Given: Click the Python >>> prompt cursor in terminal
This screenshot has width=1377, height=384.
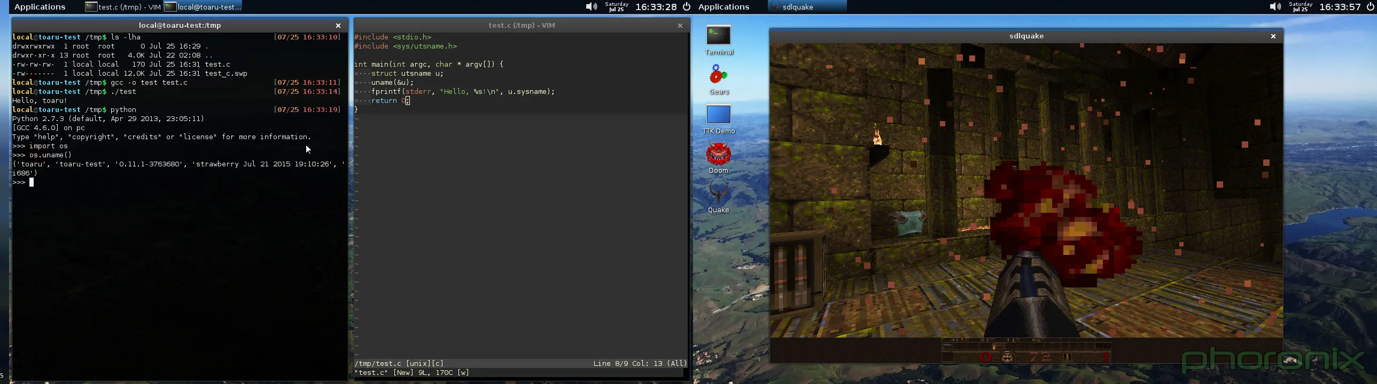Looking at the screenshot, I should (x=32, y=182).
